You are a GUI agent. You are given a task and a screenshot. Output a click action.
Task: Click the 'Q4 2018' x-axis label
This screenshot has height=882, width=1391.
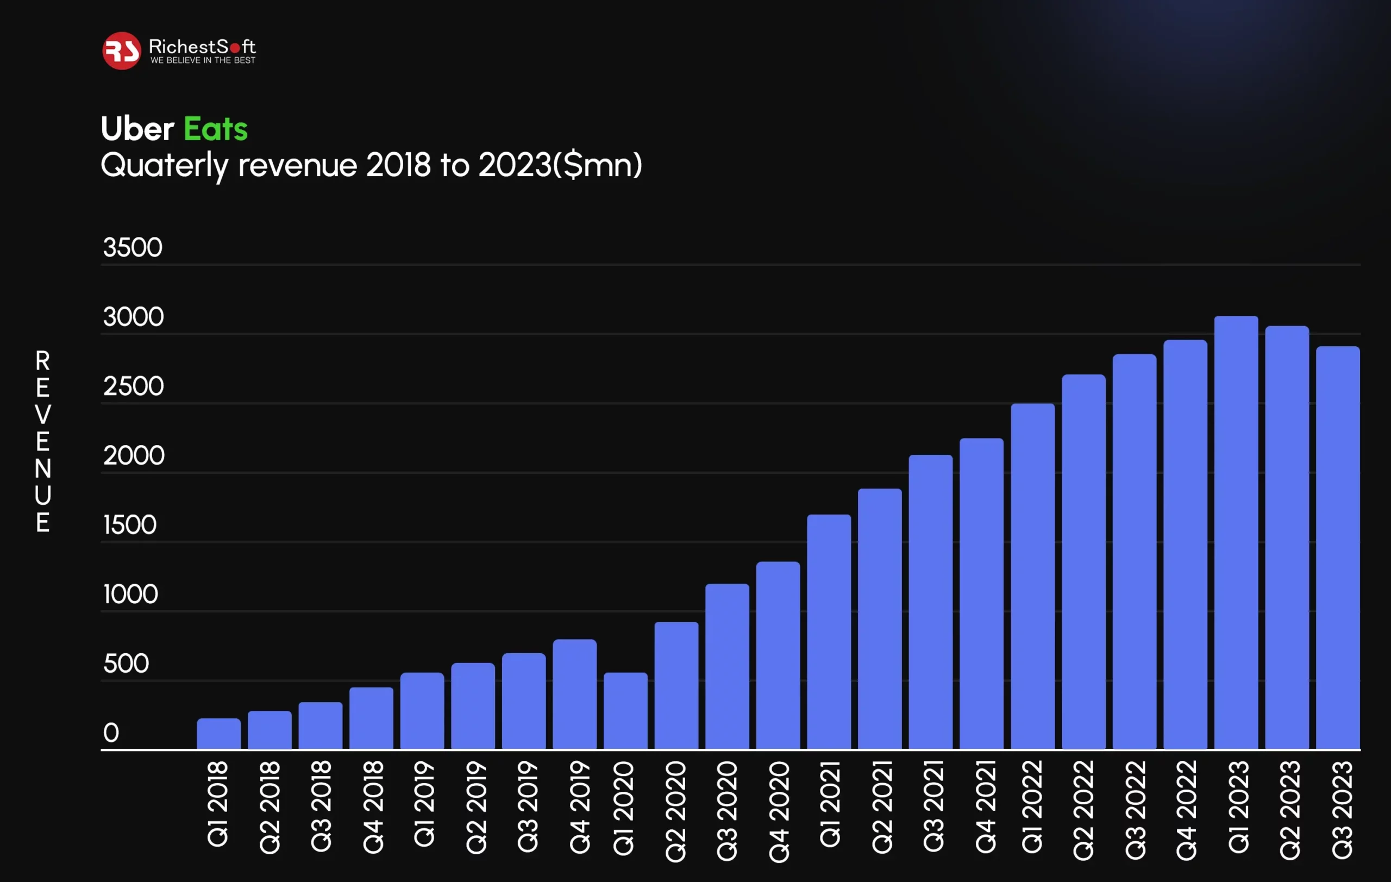(373, 807)
